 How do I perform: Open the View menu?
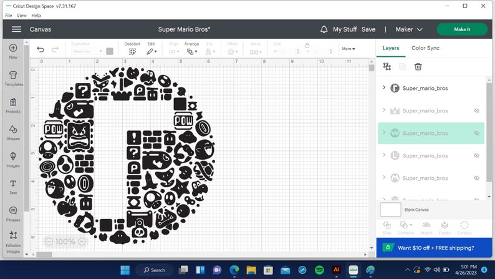pyautogui.click(x=21, y=15)
